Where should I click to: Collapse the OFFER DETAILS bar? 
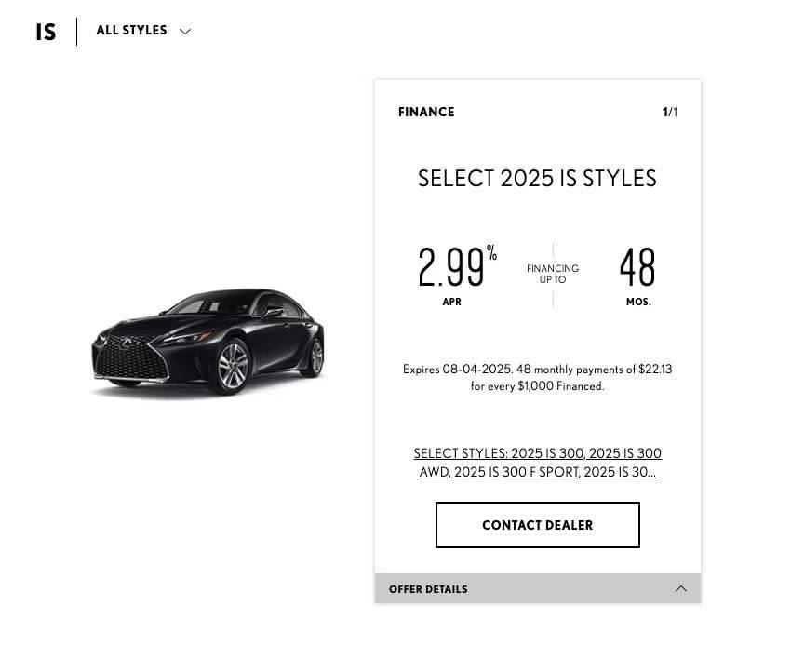tap(538, 588)
